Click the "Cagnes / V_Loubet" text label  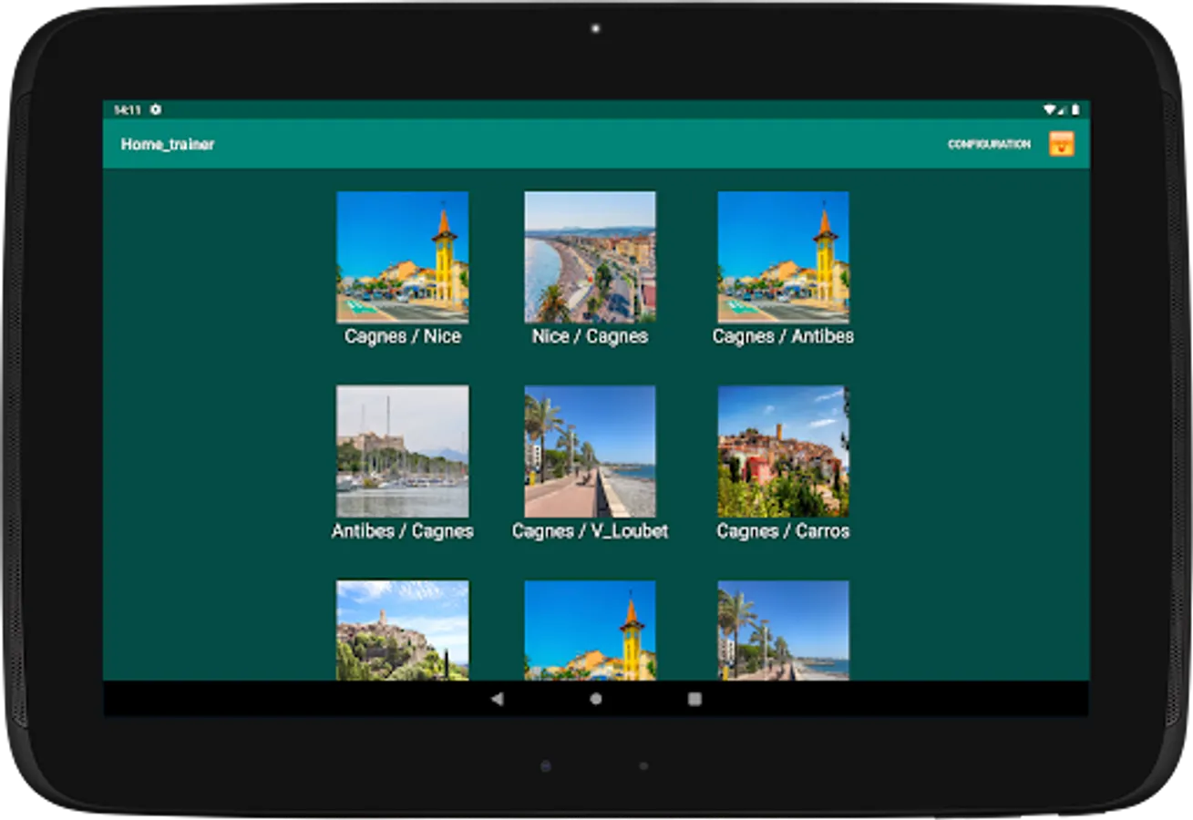coord(590,531)
